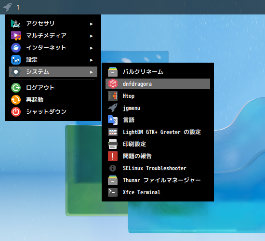Click the red exclamation 問題の報告 icon
The height and width of the screenshot is (241, 265).
point(113,156)
